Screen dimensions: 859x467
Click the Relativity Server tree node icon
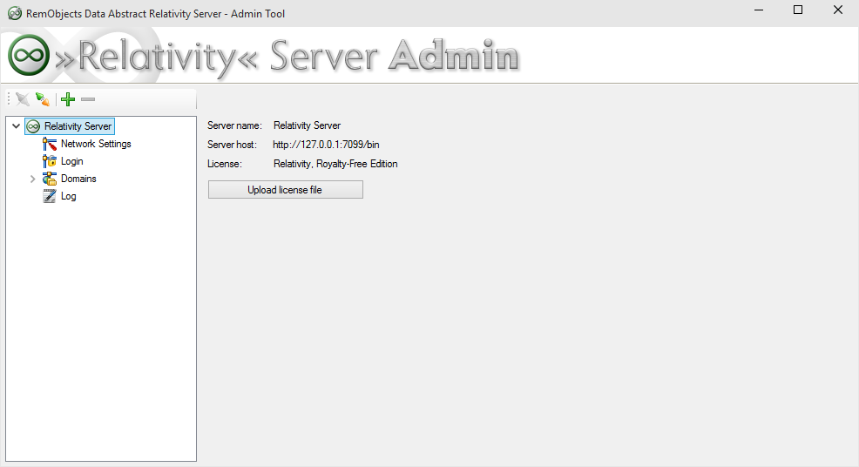click(33, 126)
